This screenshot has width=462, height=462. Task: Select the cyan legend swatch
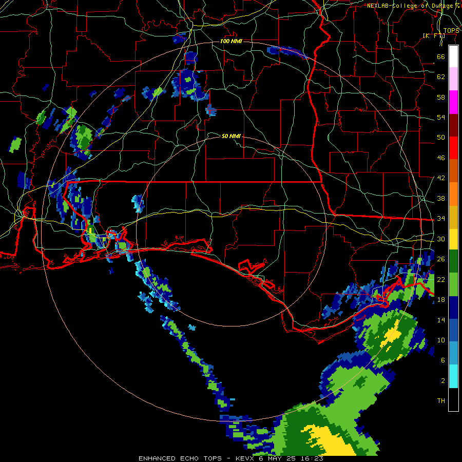click(453, 377)
